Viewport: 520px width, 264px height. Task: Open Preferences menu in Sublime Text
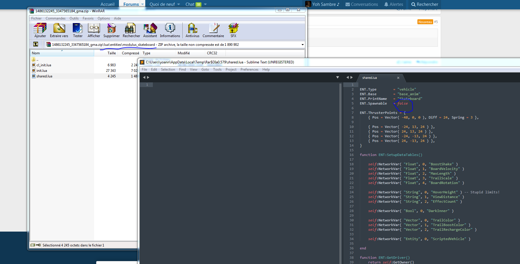tap(249, 70)
